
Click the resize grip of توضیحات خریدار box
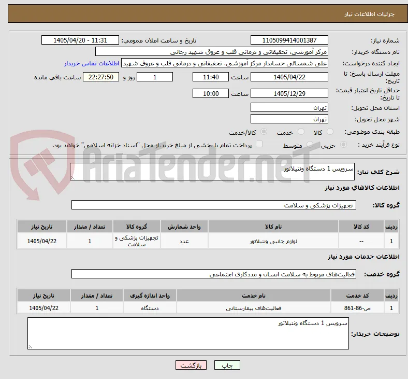[x=30, y=346]
